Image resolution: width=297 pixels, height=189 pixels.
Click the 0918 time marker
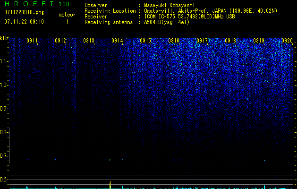click(x=230, y=41)
